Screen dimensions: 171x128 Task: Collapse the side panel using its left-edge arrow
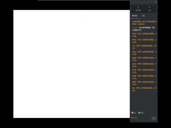point(131,65)
